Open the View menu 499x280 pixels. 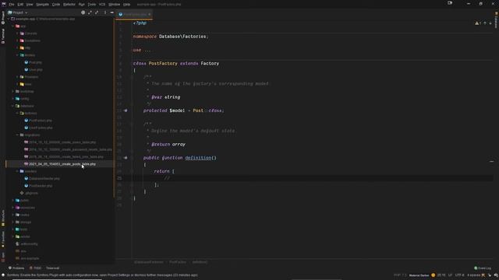tap(30, 5)
